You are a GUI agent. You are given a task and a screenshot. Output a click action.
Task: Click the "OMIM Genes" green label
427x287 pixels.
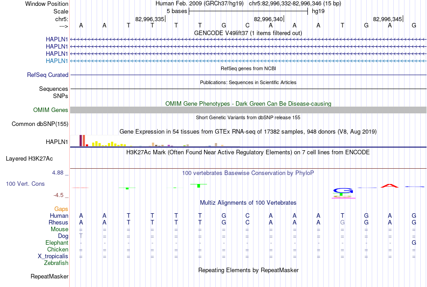coord(50,110)
